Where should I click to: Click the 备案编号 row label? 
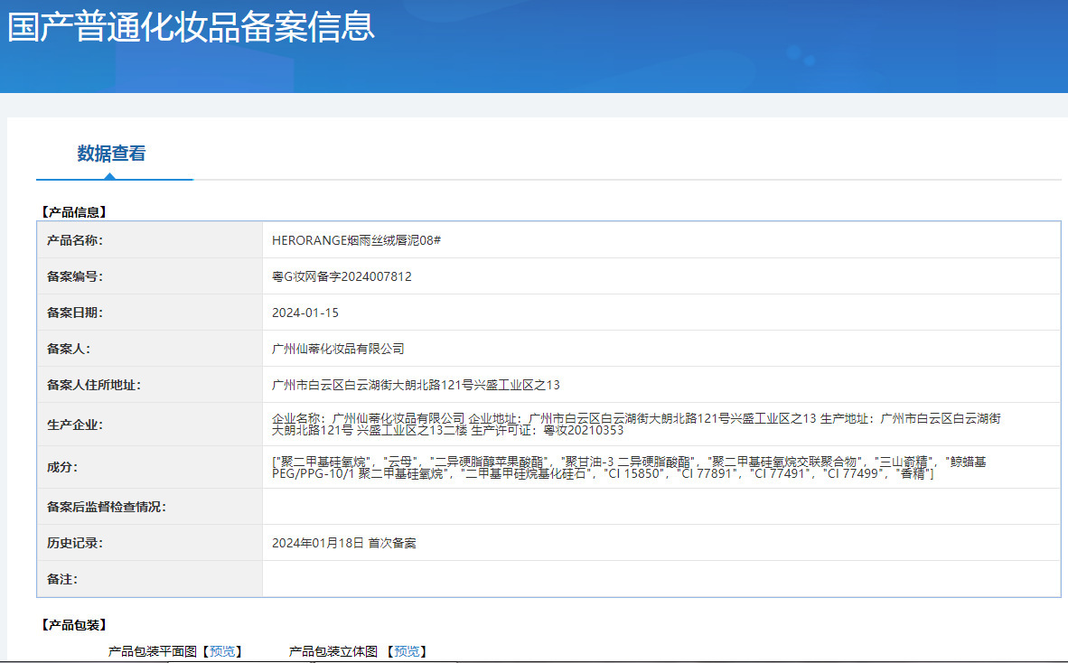75,276
